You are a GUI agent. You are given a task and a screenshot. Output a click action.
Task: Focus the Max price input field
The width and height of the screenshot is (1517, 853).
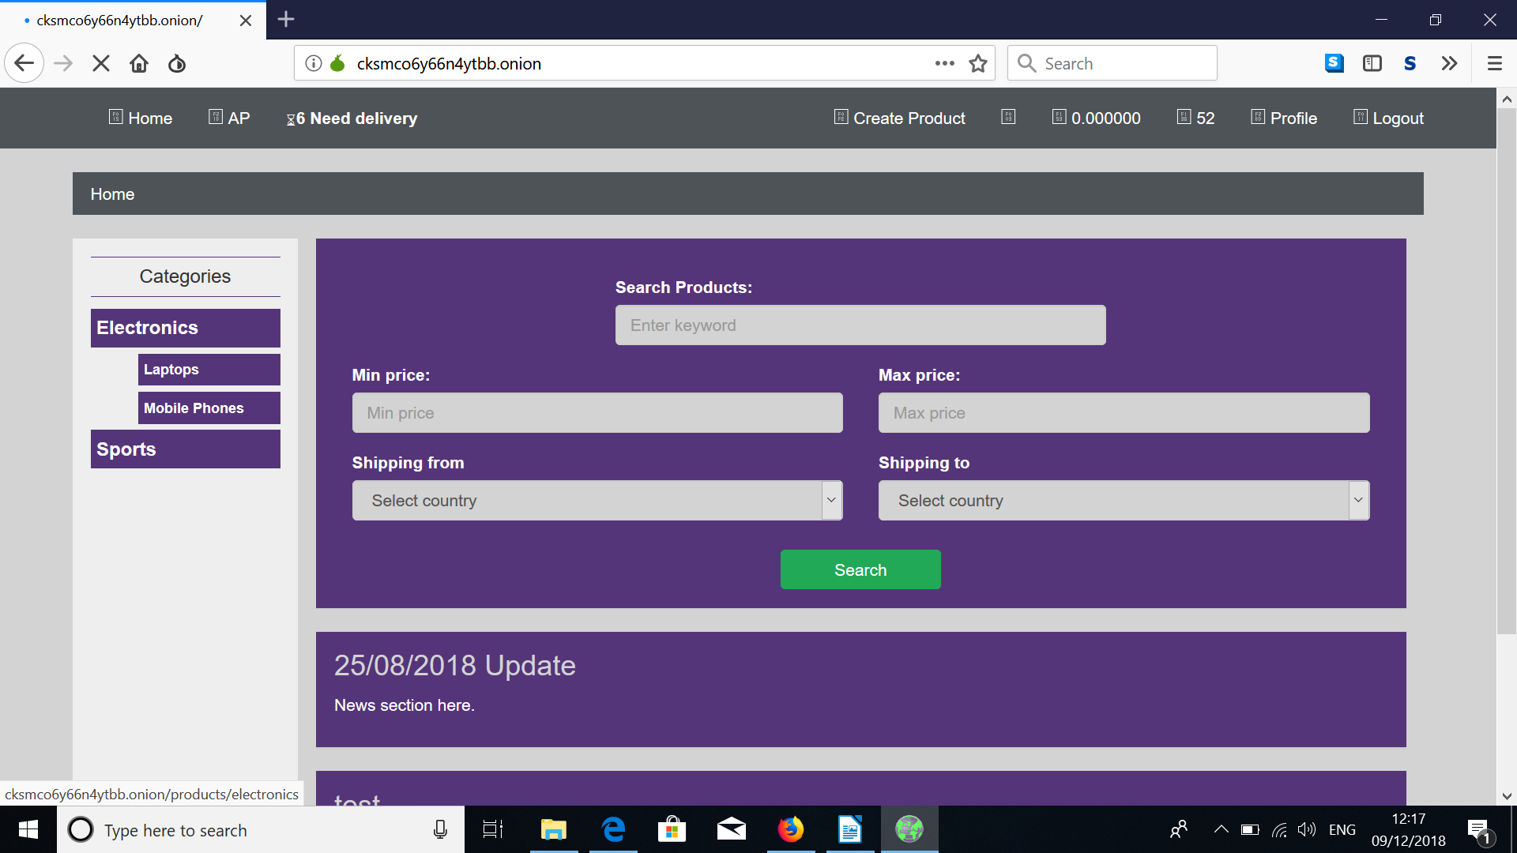1124,413
